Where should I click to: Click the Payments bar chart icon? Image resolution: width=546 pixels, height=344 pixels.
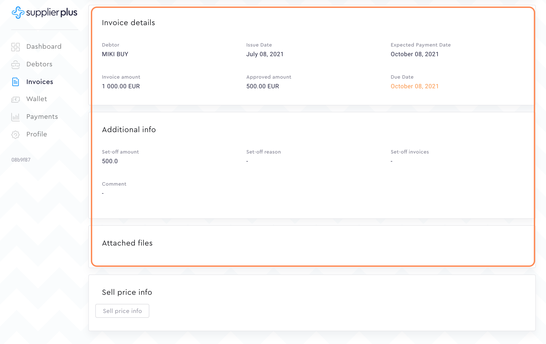tap(16, 117)
